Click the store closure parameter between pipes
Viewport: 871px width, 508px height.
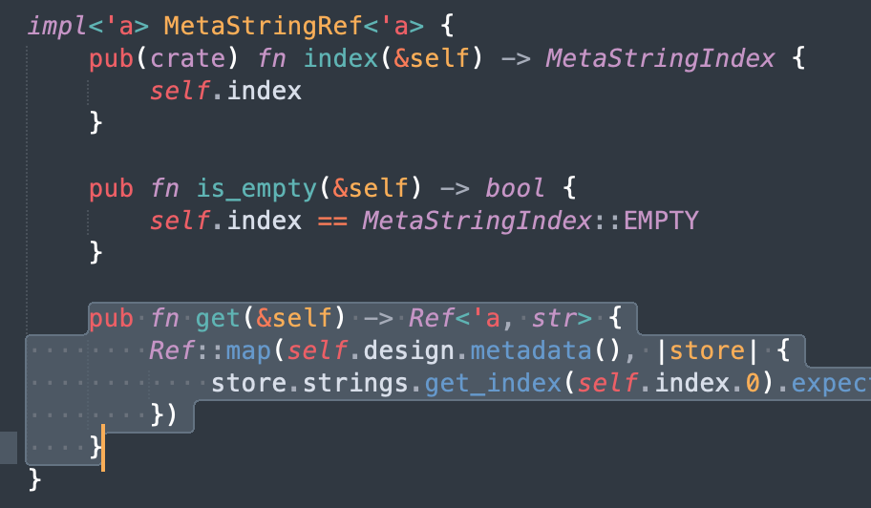point(707,350)
